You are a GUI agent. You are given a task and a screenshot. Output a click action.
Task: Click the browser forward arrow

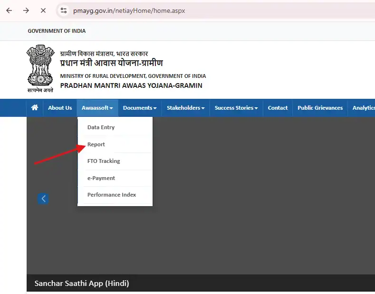[x=26, y=10]
